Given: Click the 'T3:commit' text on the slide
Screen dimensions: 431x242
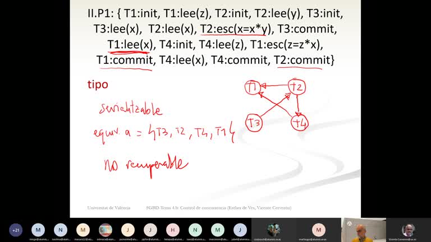Looking at the screenshot, I should 307,29.
